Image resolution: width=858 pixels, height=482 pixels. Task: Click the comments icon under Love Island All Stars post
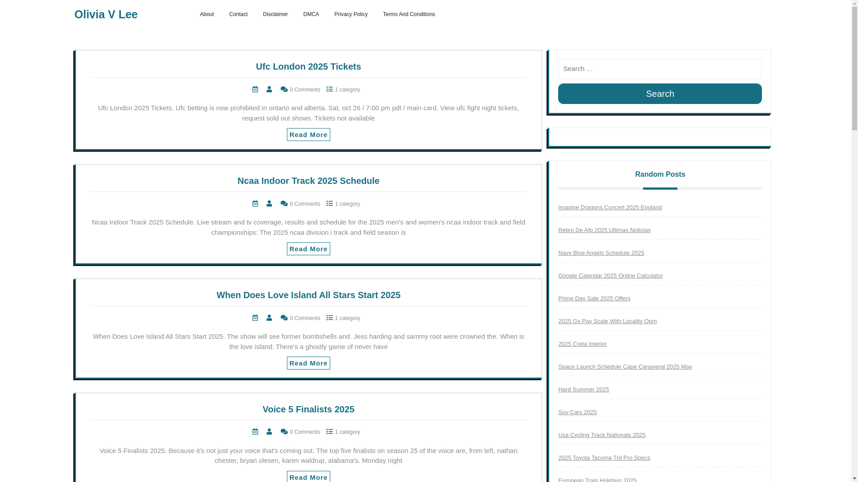(284, 318)
